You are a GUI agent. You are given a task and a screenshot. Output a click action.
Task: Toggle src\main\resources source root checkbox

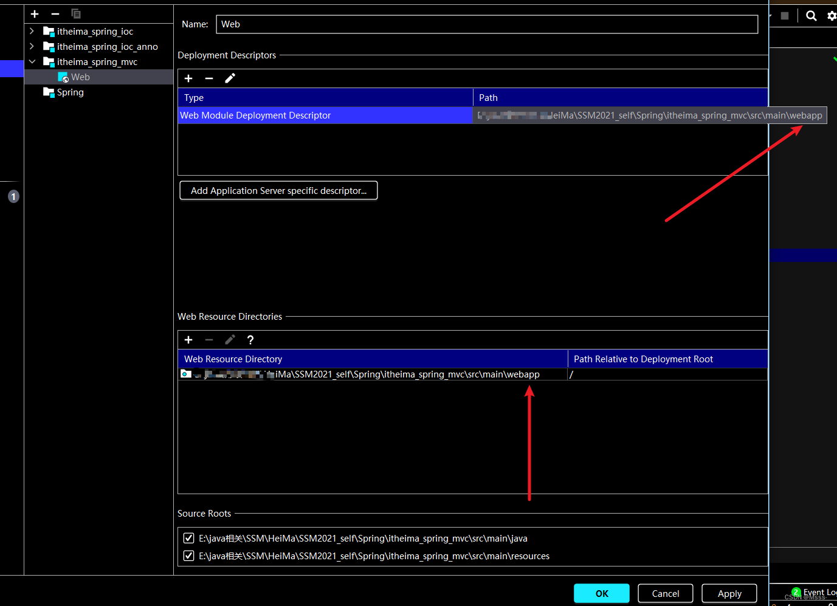pos(188,556)
